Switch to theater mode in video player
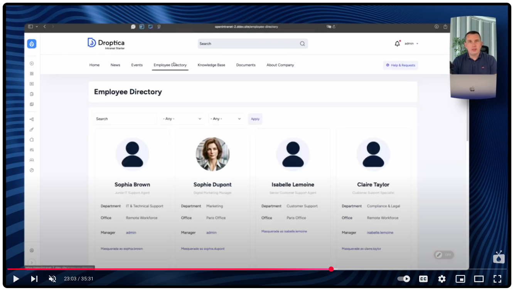514x290 pixels. [x=479, y=279]
